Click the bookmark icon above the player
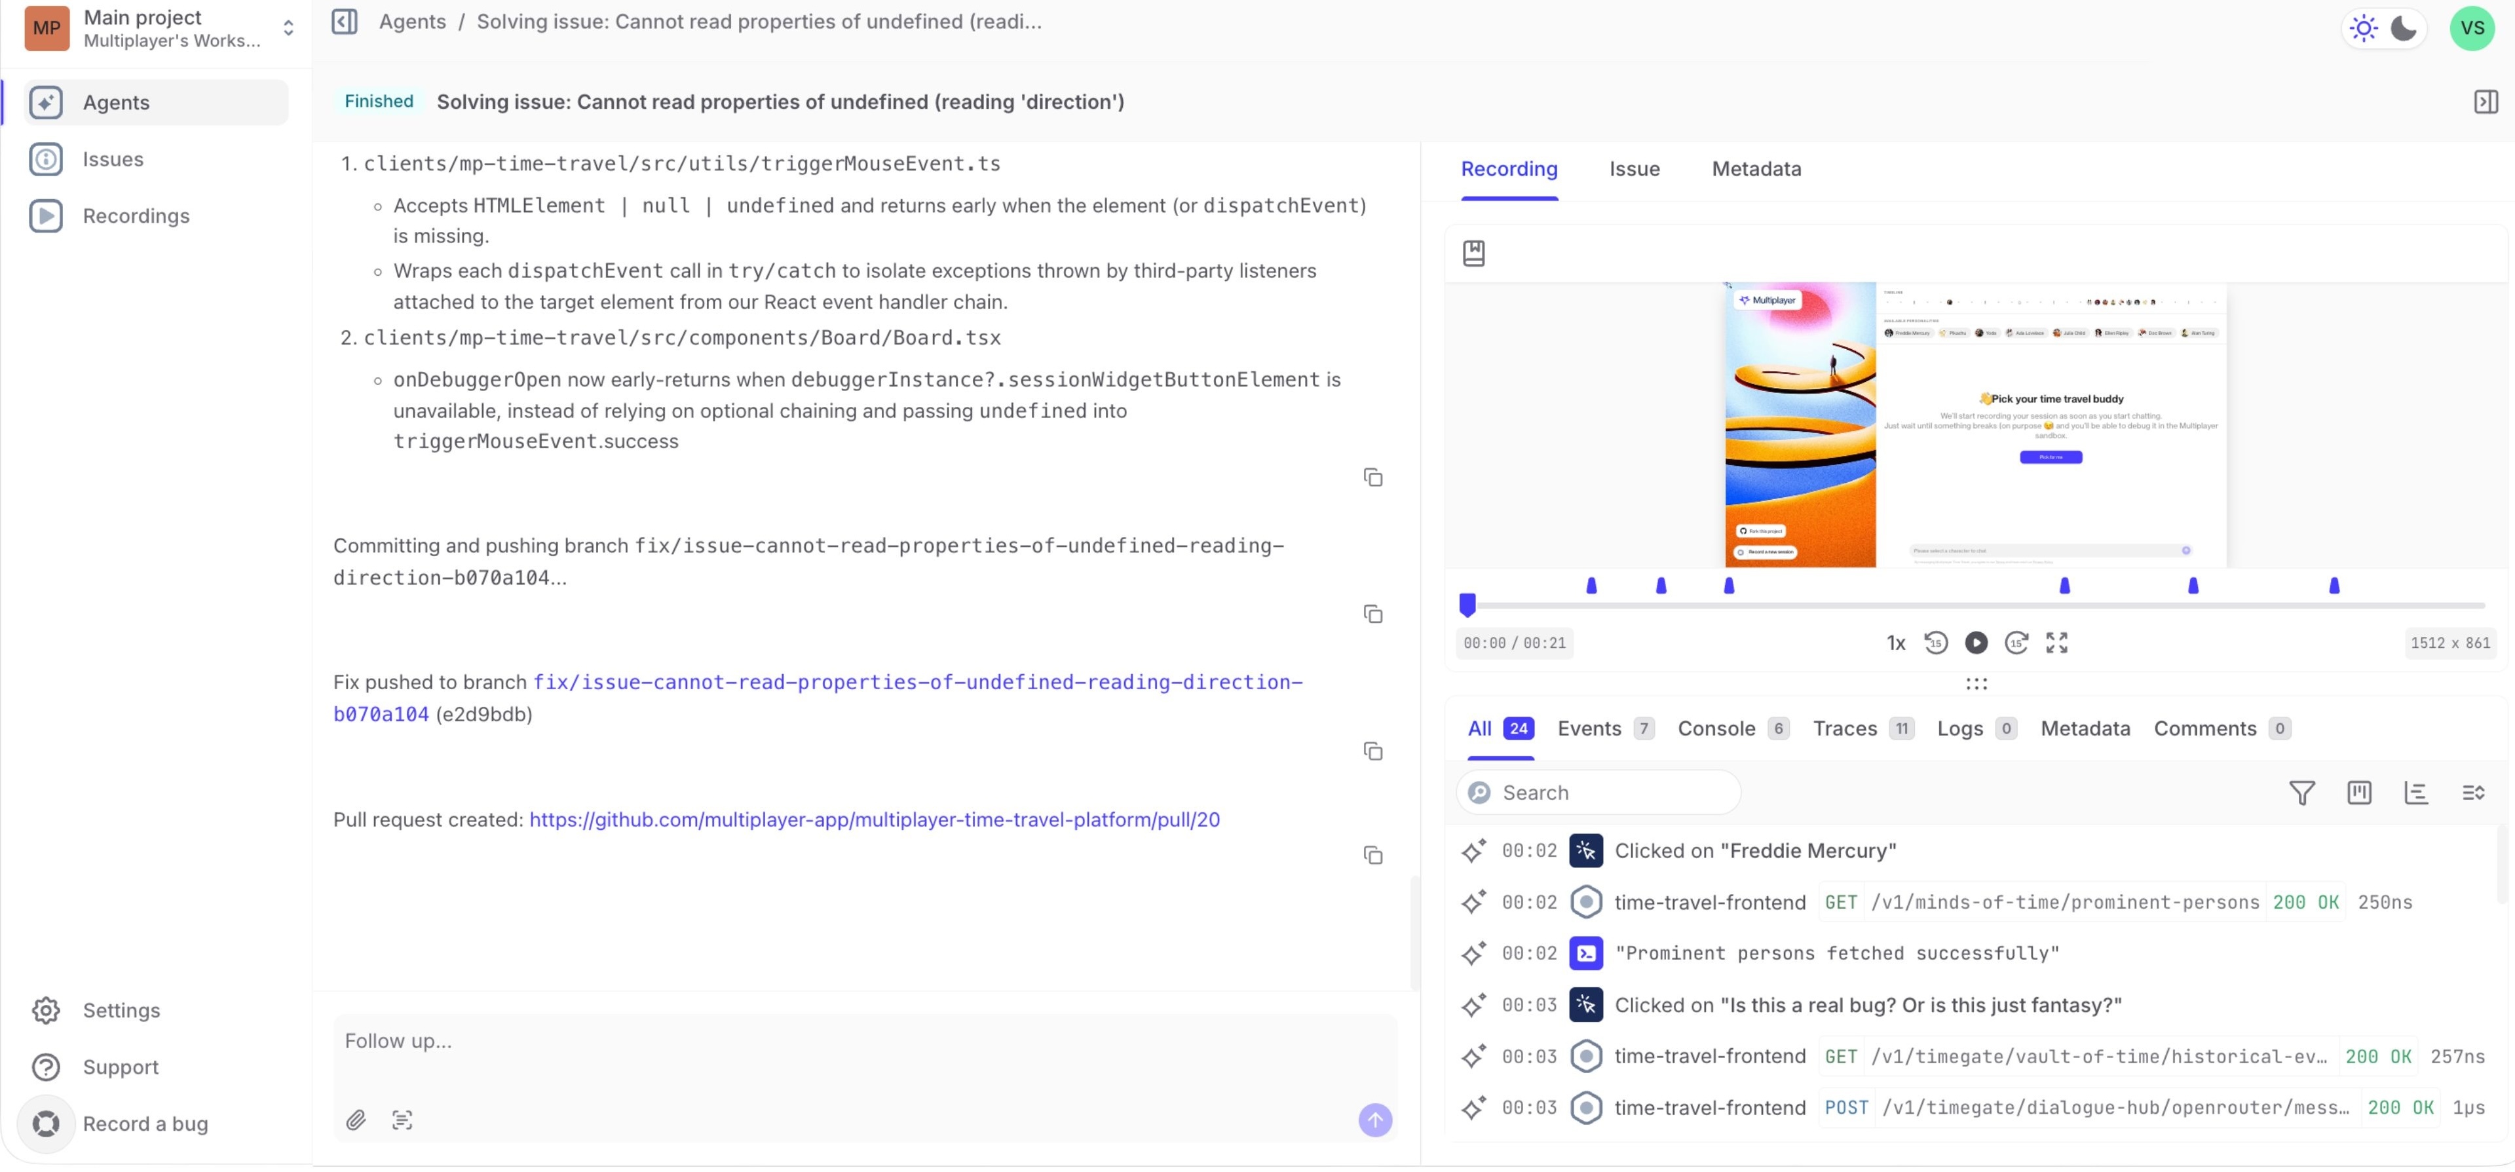The width and height of the screenshot is (2515, 1172). pos(1473,254)
